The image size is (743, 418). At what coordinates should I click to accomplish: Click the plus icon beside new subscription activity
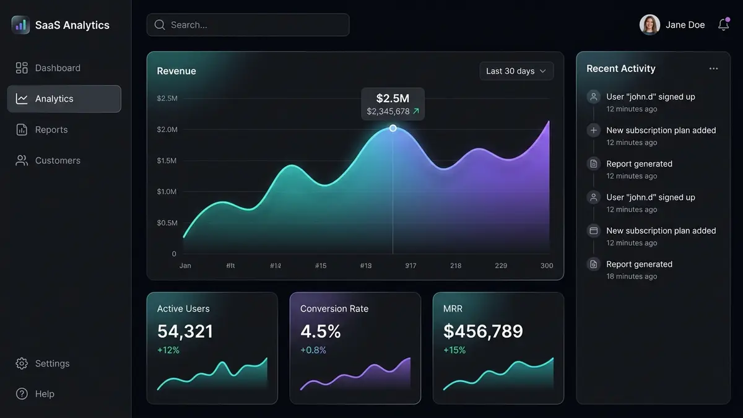pyautogui.click(x=593, y=130)
